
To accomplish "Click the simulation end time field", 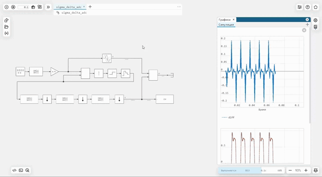I will 24,7.
